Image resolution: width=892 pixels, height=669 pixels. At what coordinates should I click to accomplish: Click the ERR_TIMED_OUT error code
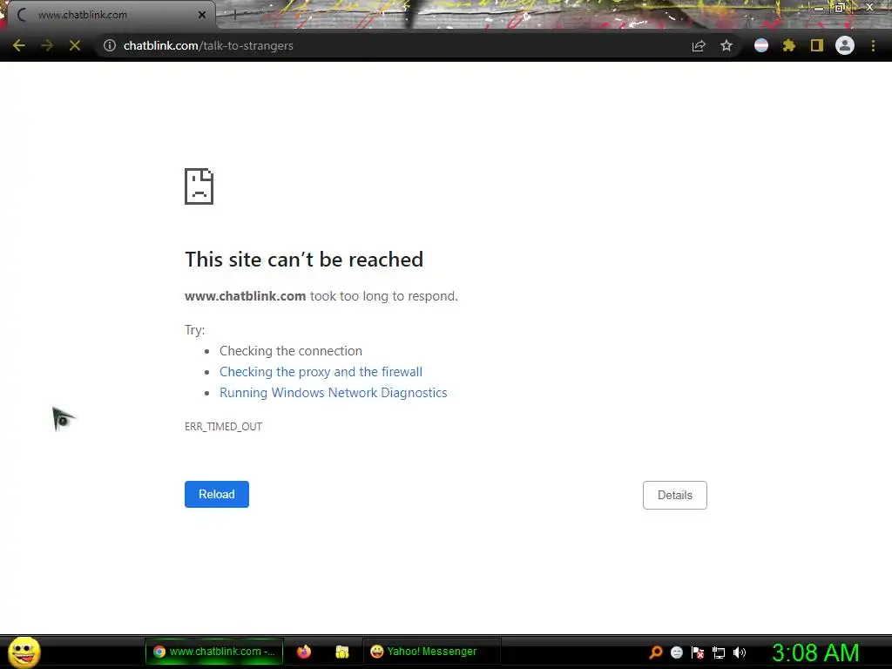coord(224,426)
